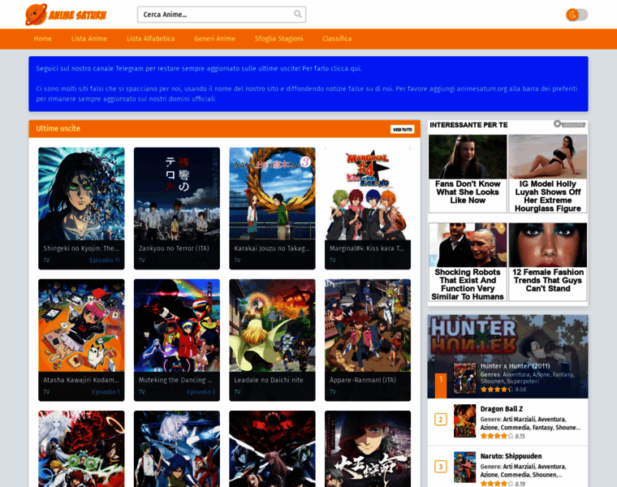Click the Anime Saturn wordmark text
617x487 pixels.
[77, 15]
